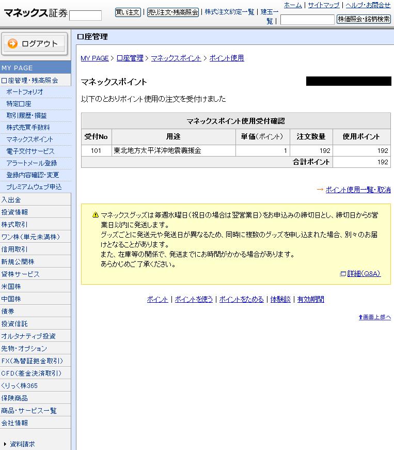Open 投資信託 sidebar menu
Viewport: 394px width, 450px height.
tap(36, 323)
